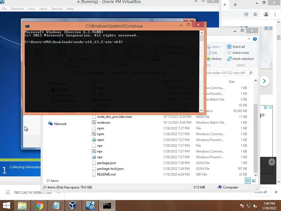
Task: Select the npm file of type File
Action: (x=100, y=128)
